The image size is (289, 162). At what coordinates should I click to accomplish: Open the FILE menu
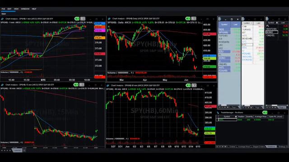coord(3,9)
